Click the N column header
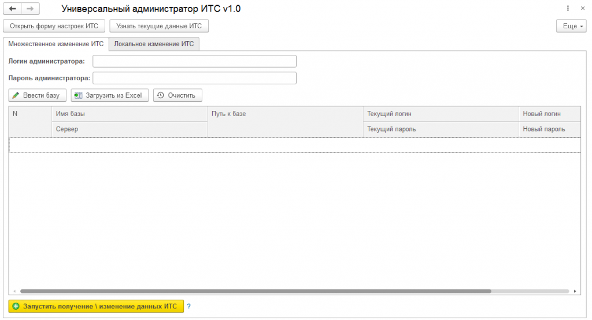Screen dimensions: 592x320 click(x=30, y=121)
